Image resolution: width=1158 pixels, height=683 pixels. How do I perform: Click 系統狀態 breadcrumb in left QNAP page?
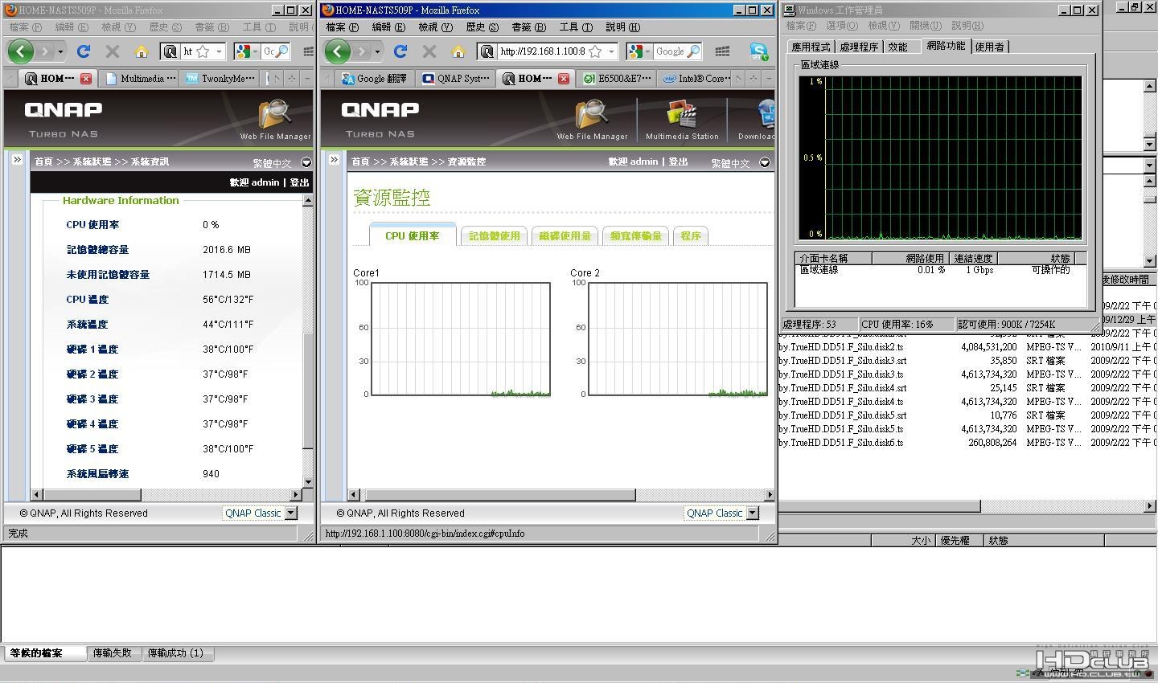point(92,162)
